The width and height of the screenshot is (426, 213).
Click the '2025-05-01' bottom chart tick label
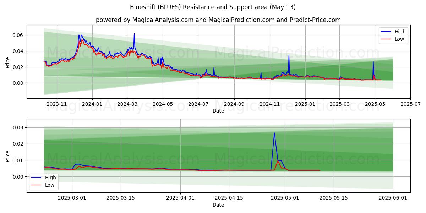pyautogui.click(x=285, y=198)
